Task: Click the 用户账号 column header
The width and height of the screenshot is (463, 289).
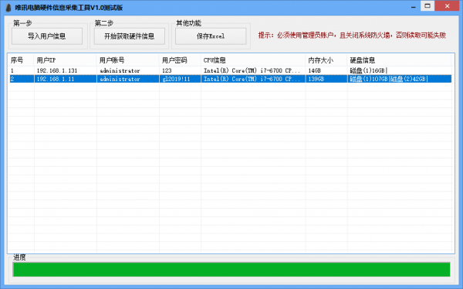Action: click(128, 60)
